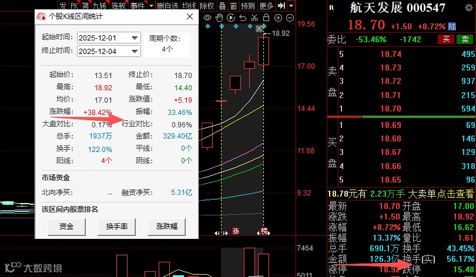Image resolution: width=476 pixels, height=277 pixels.
Task: Click buy level 1 price 18.69
Action: (x=391, y=125)
